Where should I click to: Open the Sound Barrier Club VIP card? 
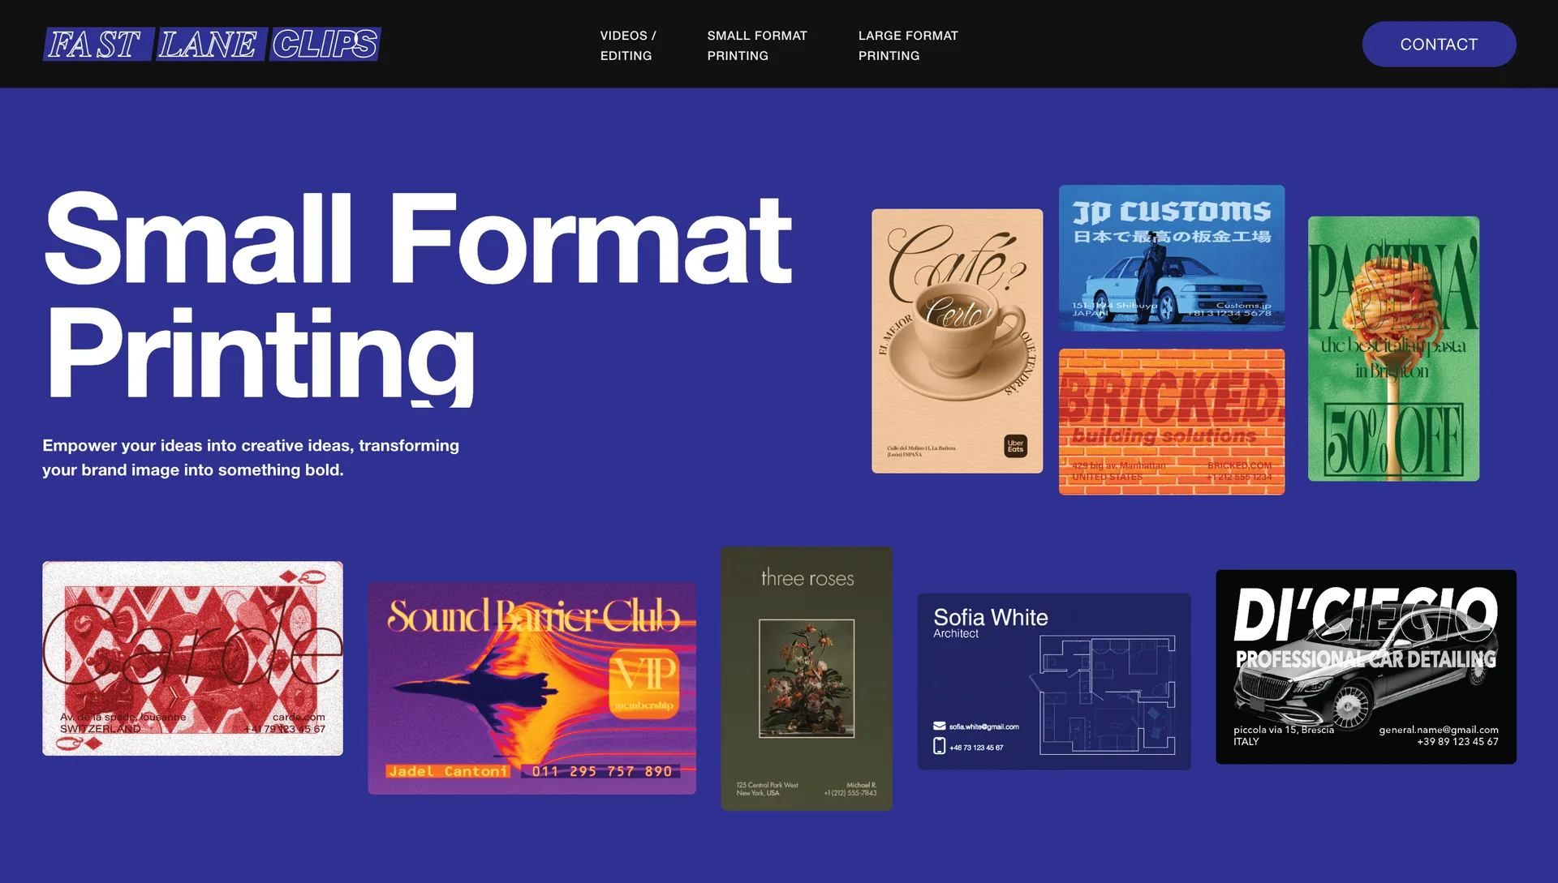point(532,688)
